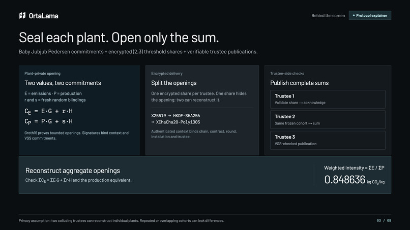The width and height of the screenshot is (410, 230).
Task: Click the 'One encrypted share per trustee' paragraph
Action: point(199,96)
